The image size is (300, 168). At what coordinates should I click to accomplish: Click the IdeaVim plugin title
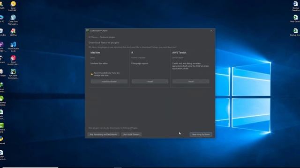[95, 53]
